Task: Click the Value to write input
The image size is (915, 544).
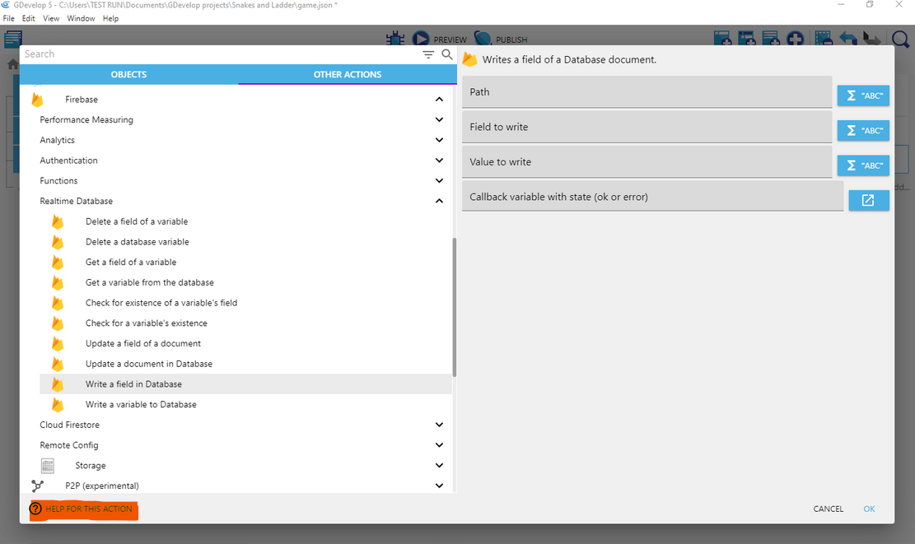Action: coord(647,162)
